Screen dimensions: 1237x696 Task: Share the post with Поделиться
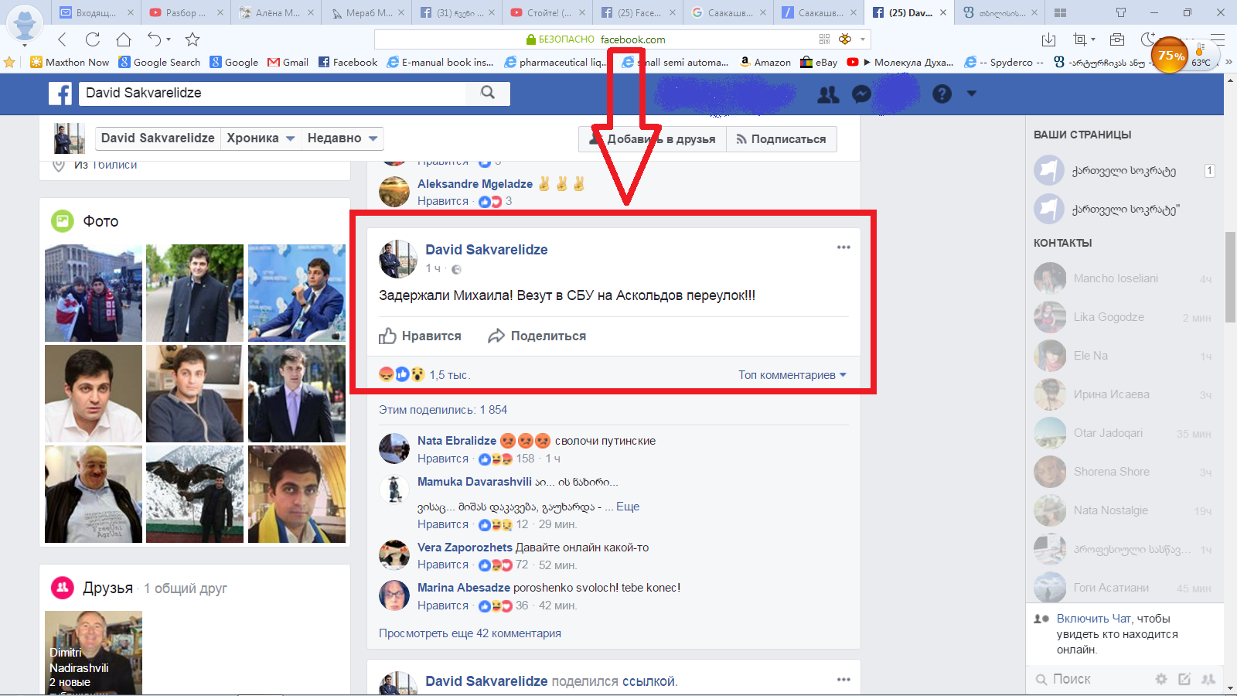point(537,336)
